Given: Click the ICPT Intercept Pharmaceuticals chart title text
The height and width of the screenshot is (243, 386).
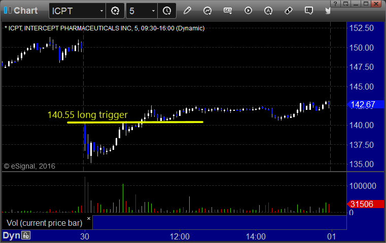Looking at the screenshot, I should pyautogui.click(x=104, y=28).
